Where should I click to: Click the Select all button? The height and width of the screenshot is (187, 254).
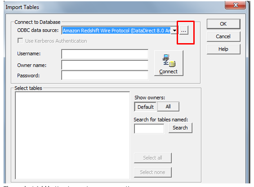coord(152,158)
